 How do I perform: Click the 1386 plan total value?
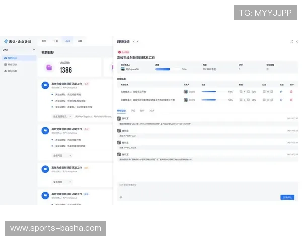tap(66, 70)
